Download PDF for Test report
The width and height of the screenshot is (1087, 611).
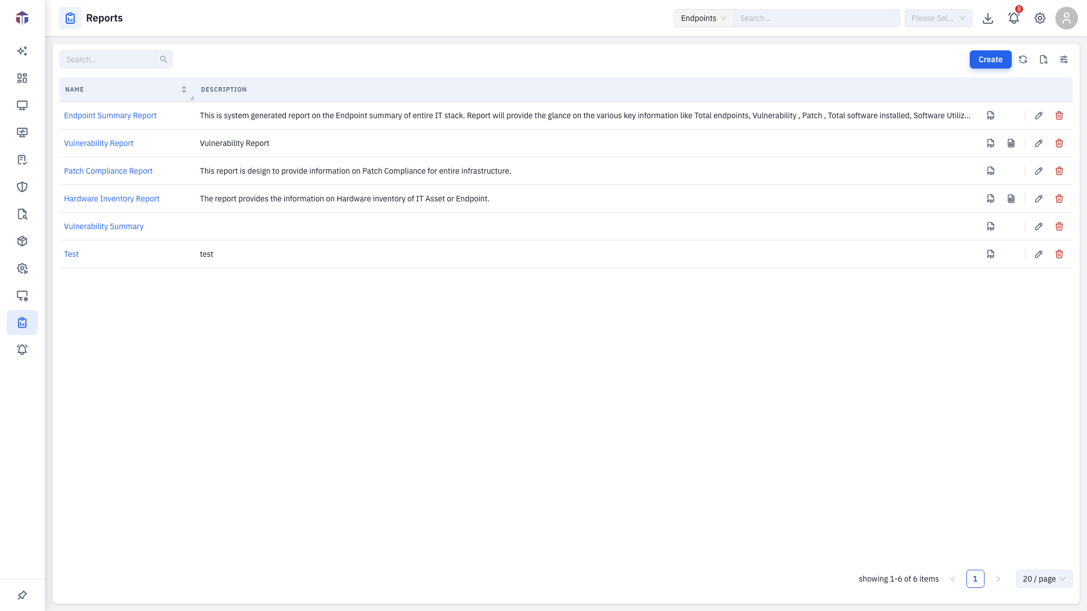991,254
